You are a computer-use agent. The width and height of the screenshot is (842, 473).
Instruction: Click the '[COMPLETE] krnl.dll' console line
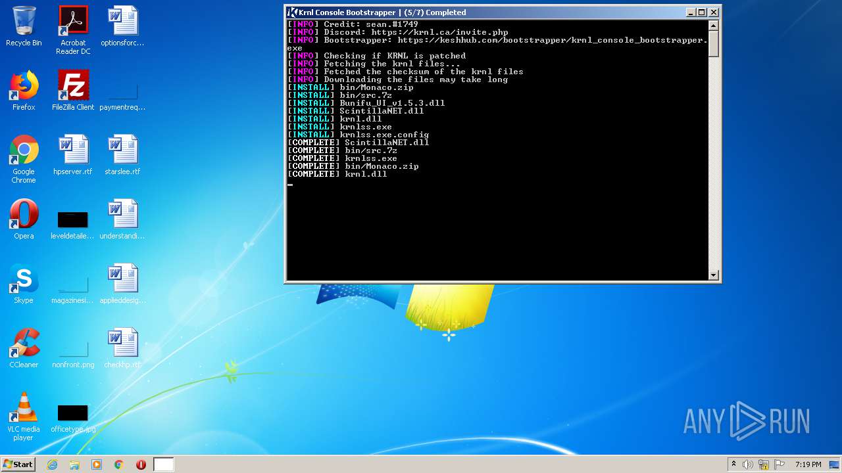point(337,174)
